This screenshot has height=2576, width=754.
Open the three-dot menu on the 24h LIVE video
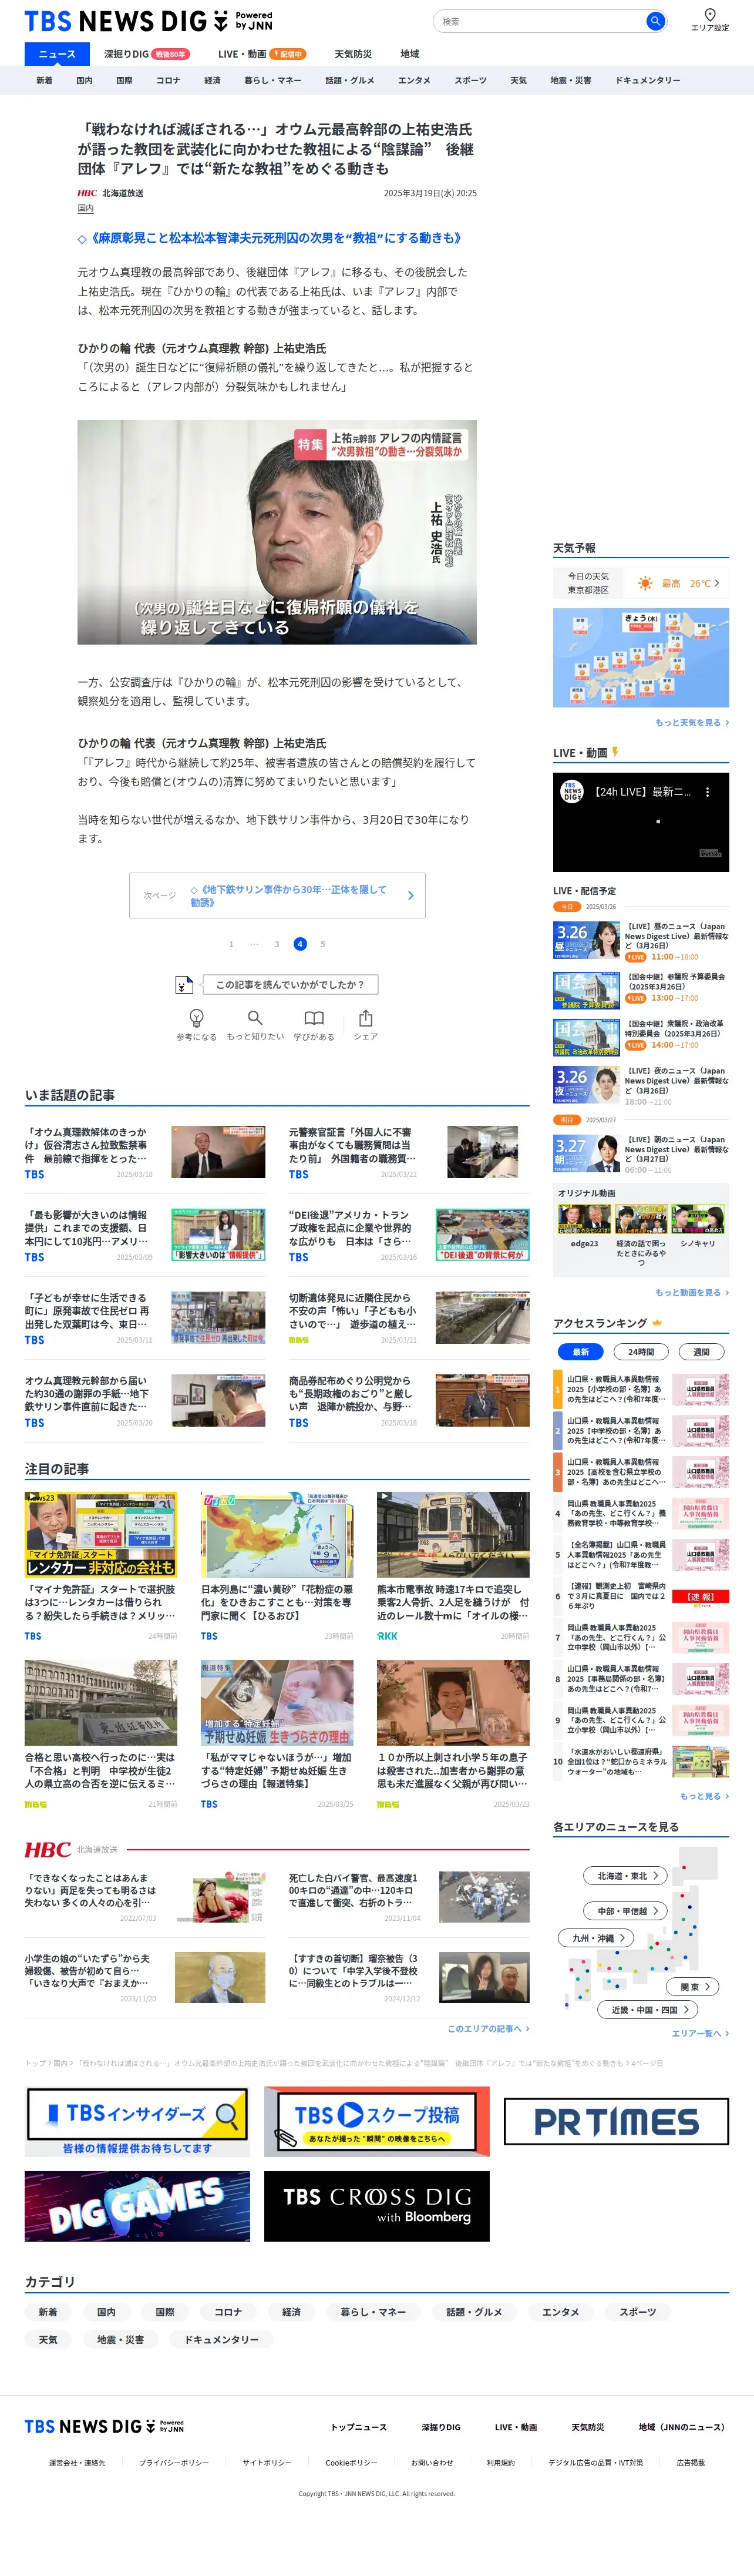(x=708, y=791)
